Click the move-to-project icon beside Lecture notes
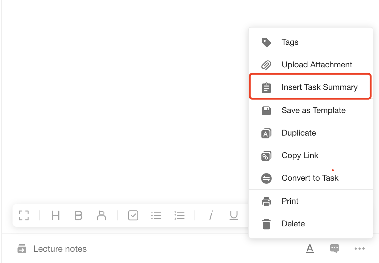 tap(21, 248)
